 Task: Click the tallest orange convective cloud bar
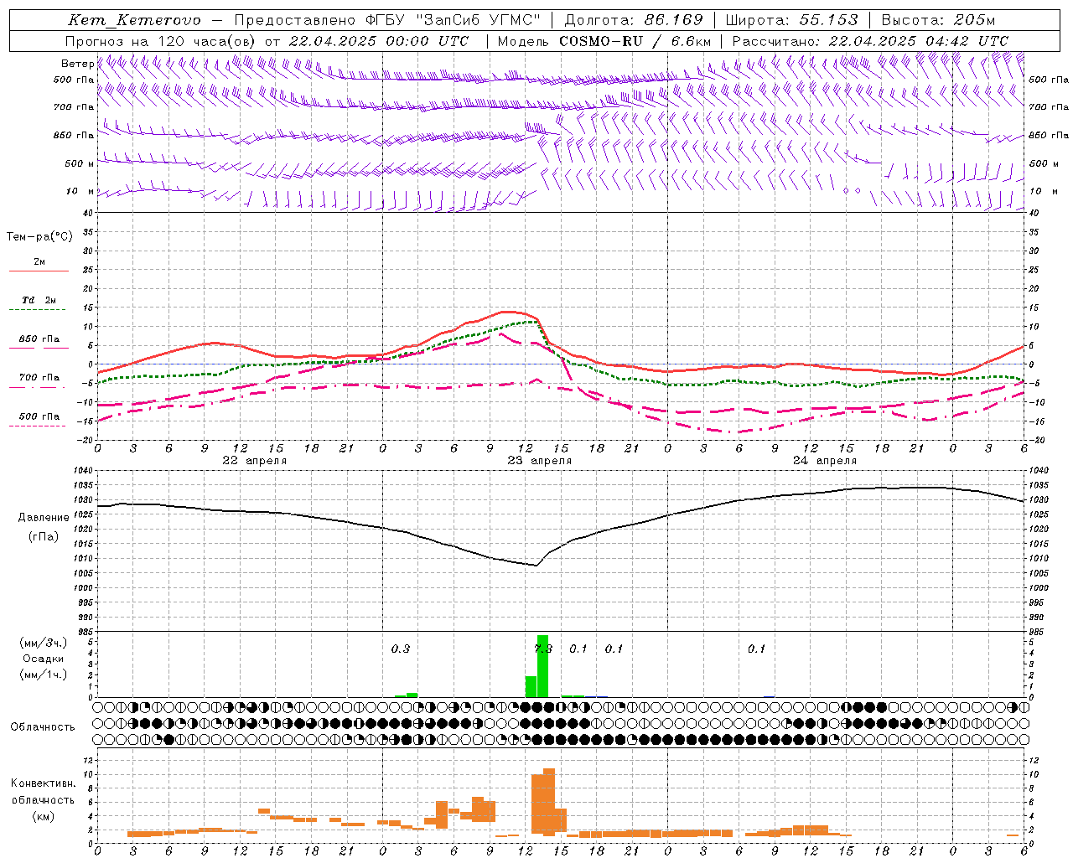pyautogui.click(x=549, y=802)
